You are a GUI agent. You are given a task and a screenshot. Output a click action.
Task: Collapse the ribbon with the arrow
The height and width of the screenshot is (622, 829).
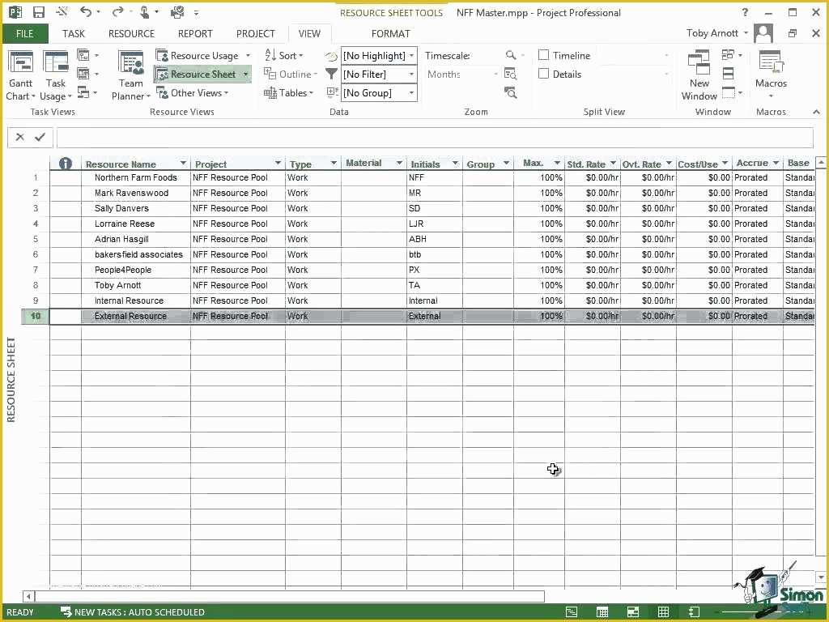coord(816,112)
